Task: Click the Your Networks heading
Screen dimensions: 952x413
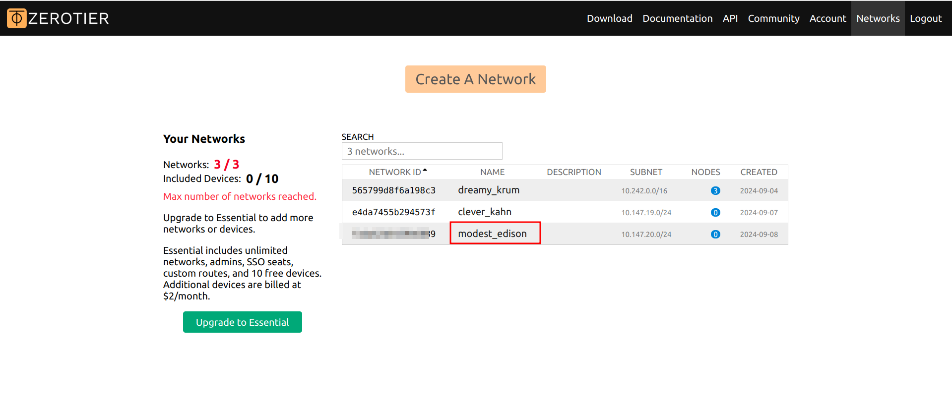Action: coord(204,139)
